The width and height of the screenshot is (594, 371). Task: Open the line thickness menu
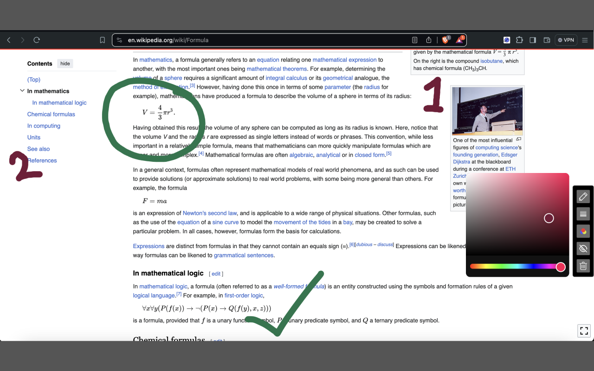click(583, 214)
